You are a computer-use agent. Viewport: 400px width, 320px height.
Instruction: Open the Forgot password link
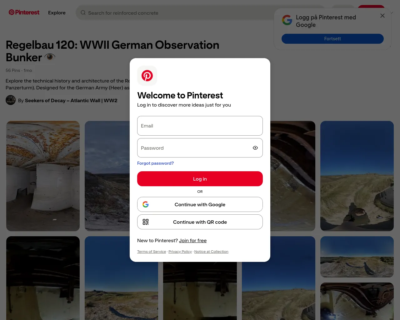155,163
